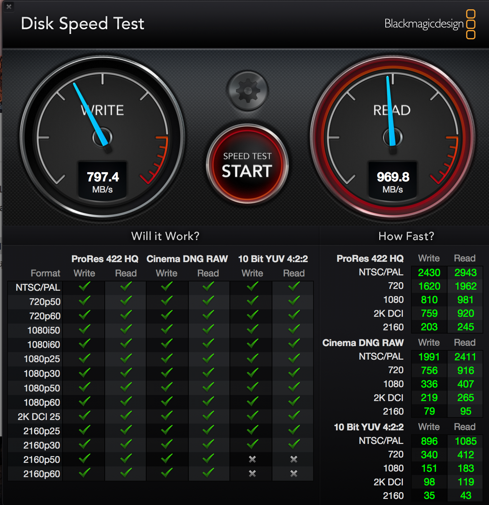Select the 759 ProRes 2K DCI write value
The image size is (489, 505).
point(429,314)
